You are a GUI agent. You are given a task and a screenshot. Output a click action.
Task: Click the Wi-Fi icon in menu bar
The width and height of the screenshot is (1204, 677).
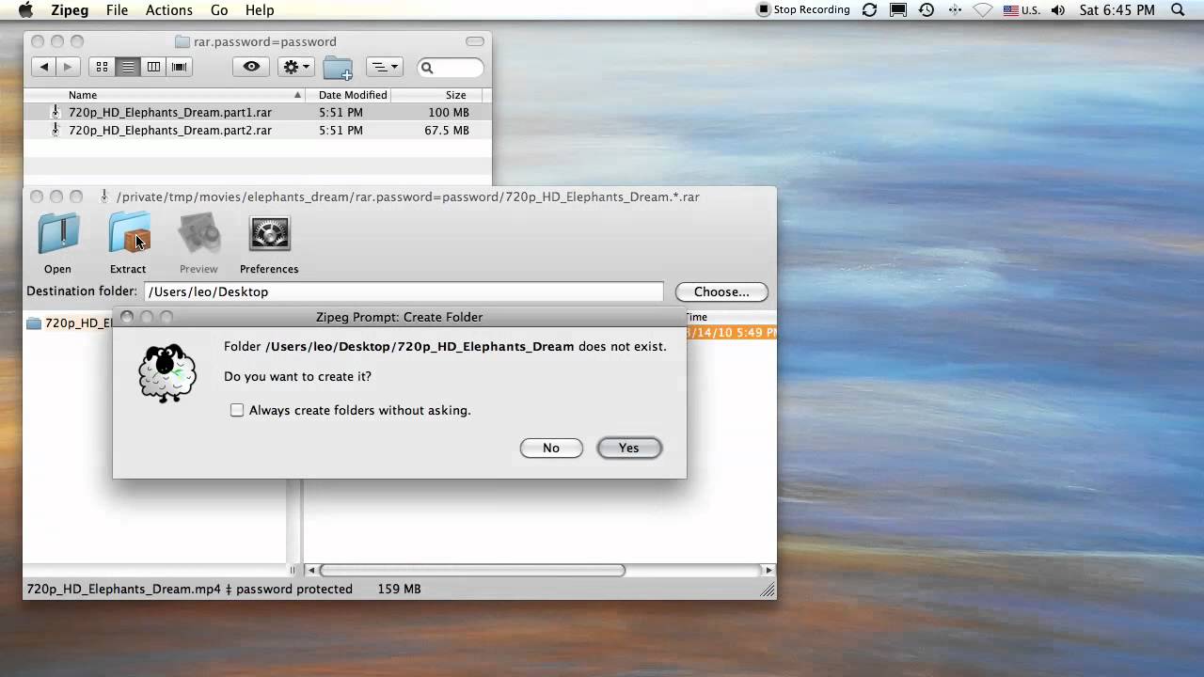click(x=983, y=10)
